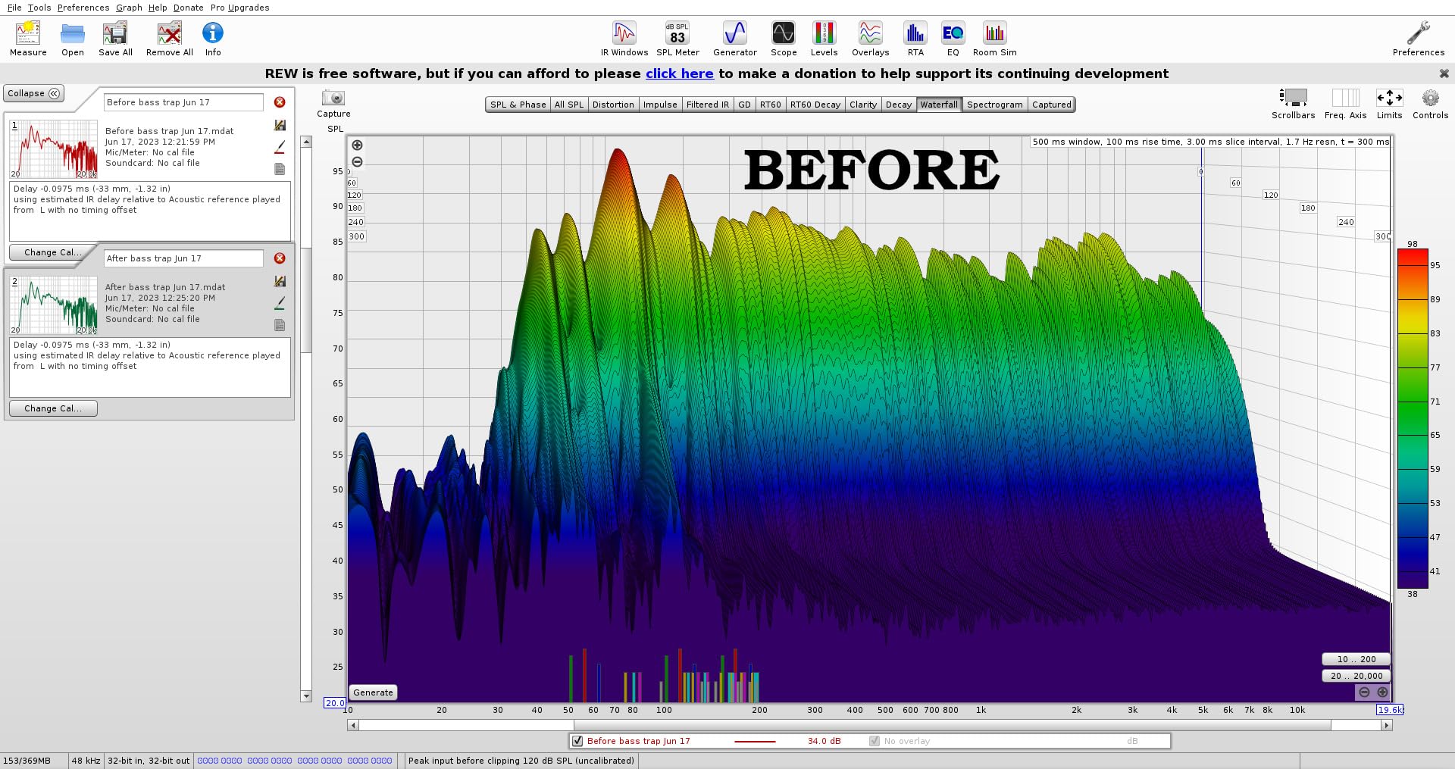Open the SPL Meter
Screen dimensions: 1455x769
(x=677, y=39)
